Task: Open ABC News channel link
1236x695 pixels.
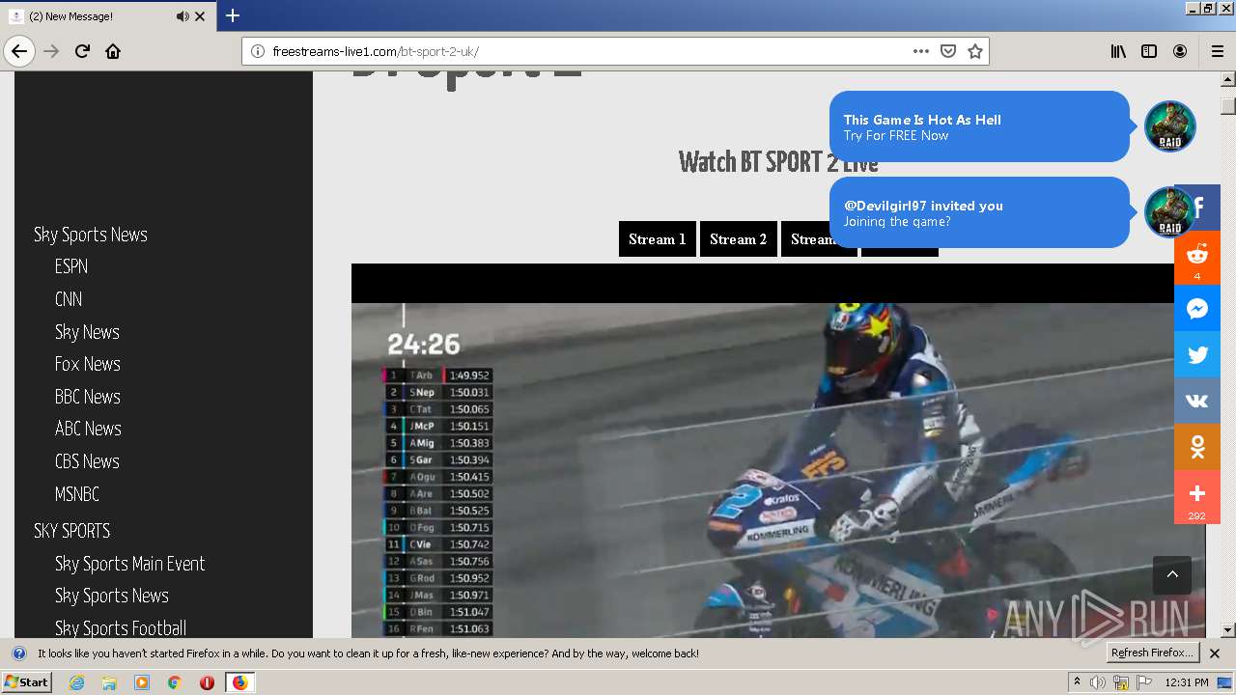Action: (88, 429)
